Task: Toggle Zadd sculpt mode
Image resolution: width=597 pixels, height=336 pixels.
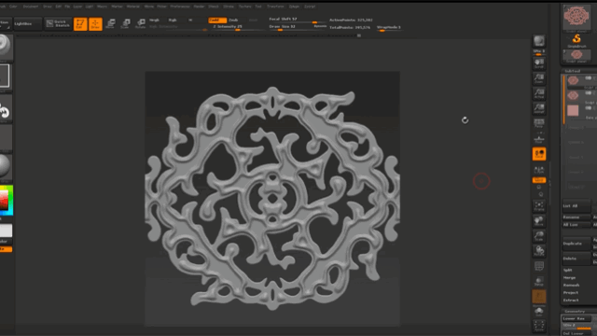Action: pyautogui.click(x=217, y=20)
